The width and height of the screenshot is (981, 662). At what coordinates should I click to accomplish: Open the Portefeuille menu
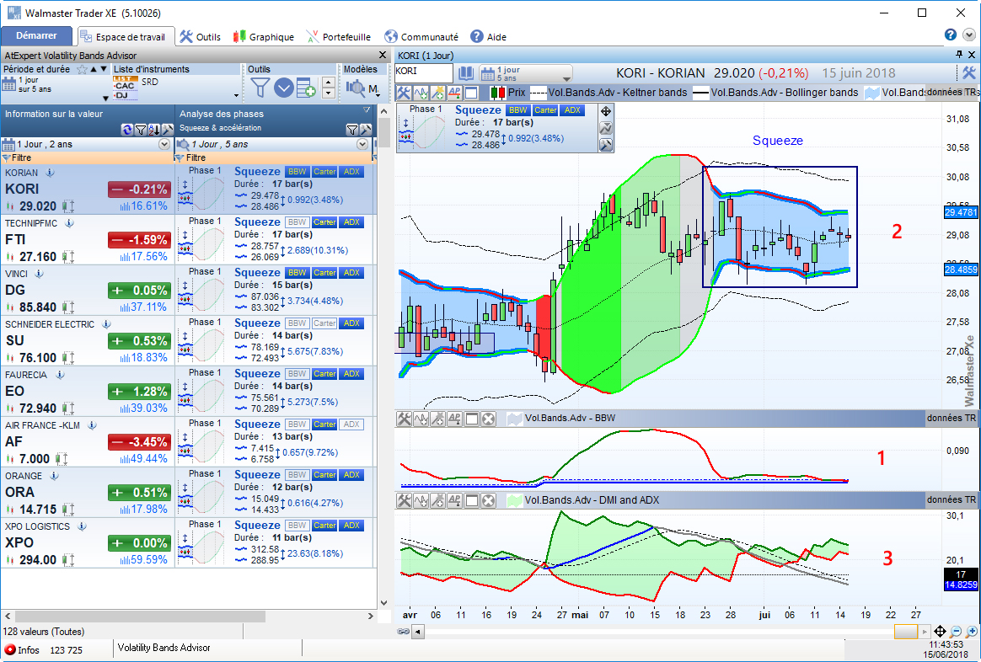tap(339, 37)
